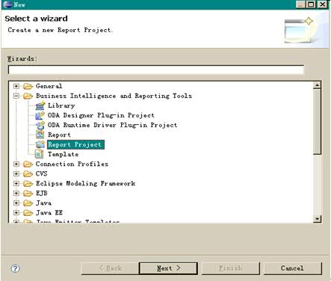Click the scroll up arrow of the wizard list
Screen dimensions: 331x281
(x=317, y=85)
